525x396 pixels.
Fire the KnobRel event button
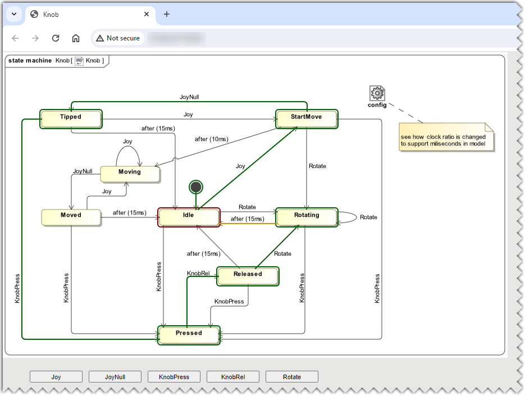click(x=233, y=377)
